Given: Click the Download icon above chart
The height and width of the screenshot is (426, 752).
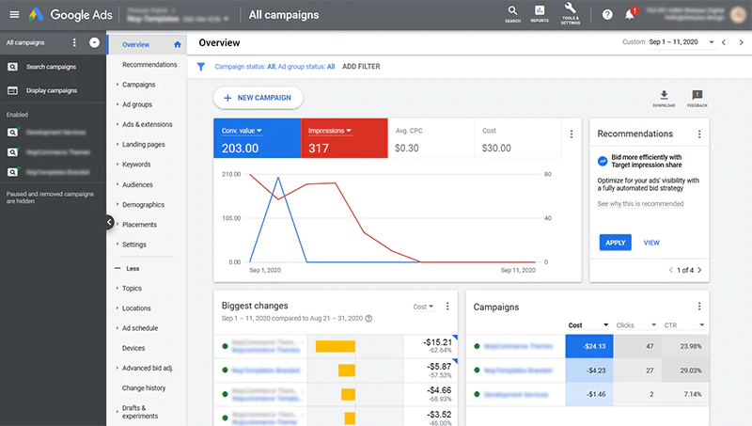Looking at the screenshot, I should 664,96.
